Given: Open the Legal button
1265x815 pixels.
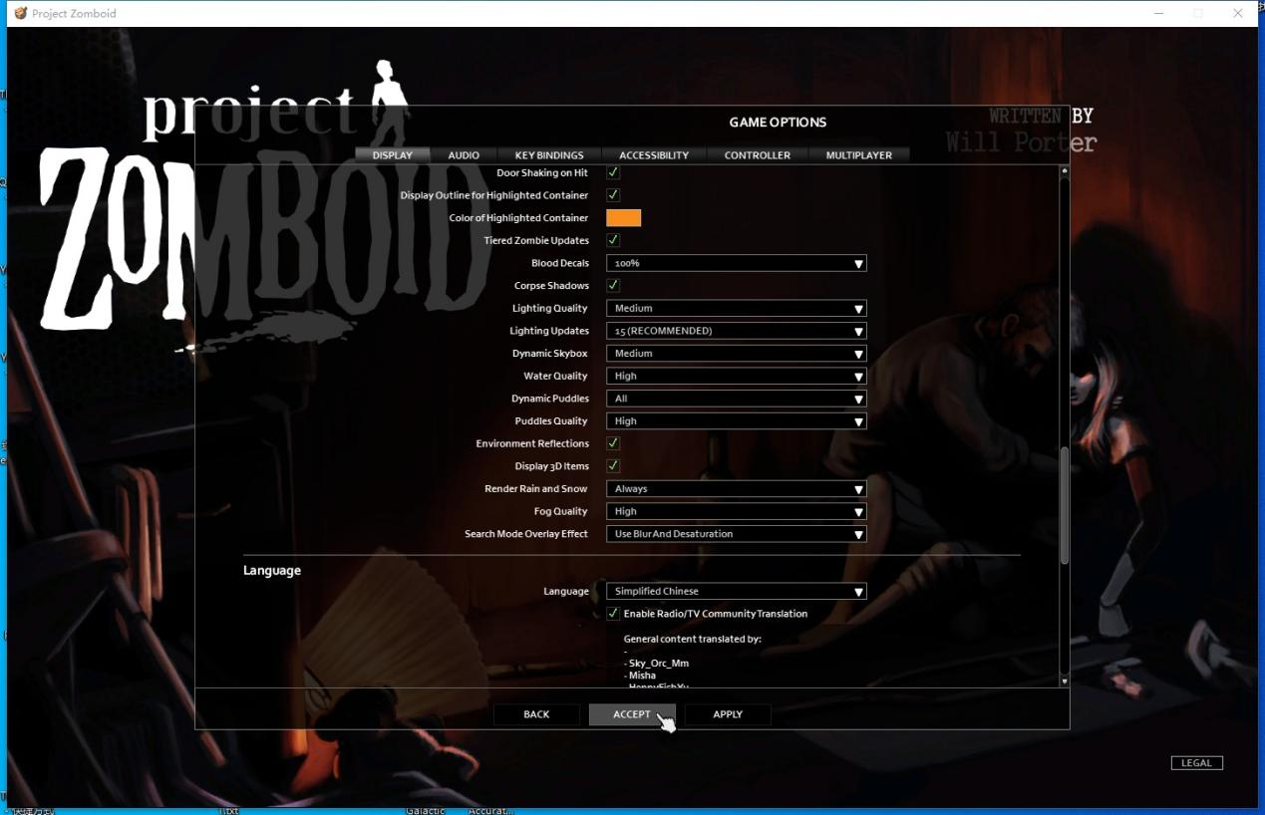Looking at the screenshot, I should (x=1196, y=763).
